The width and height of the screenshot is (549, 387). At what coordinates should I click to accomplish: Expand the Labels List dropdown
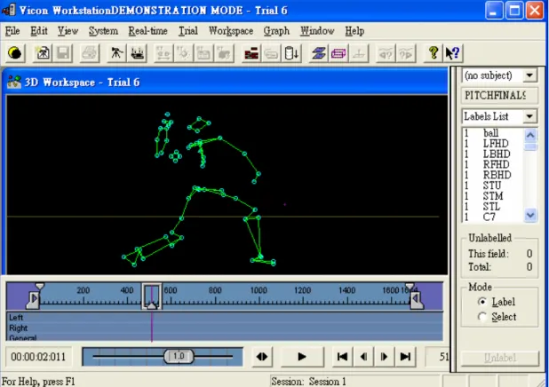529,116
